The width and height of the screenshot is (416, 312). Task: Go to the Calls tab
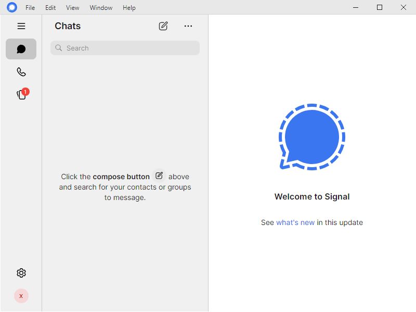click(21, 72)
